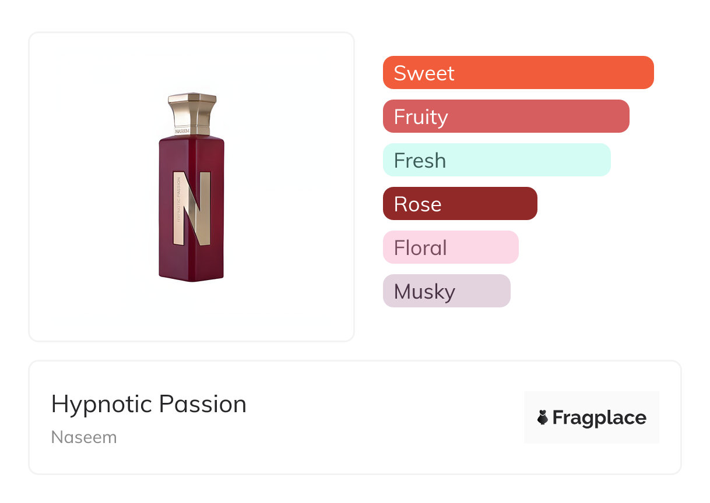Click the gold cap of the perfume bottle

point(192,111)
